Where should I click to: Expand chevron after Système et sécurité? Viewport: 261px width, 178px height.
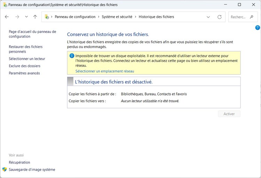pyautogui.click(x=135, y=17)
